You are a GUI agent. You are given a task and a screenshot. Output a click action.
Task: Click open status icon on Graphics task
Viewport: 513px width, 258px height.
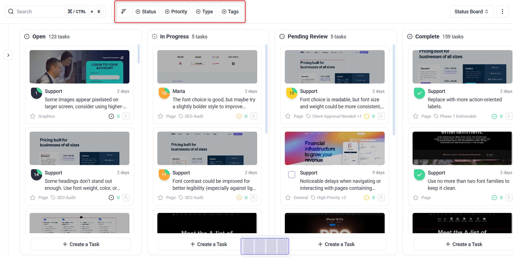pyautogui.click(x=111, y=116)
